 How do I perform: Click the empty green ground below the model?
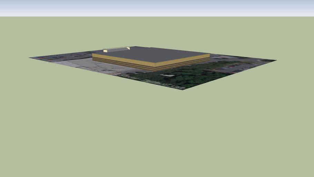coord(157,131)
